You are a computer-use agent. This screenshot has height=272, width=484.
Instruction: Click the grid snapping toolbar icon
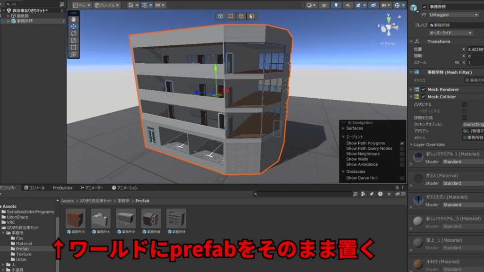(131, 5)
